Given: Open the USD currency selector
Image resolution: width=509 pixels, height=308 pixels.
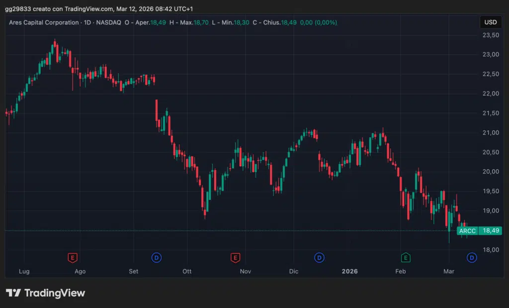Looking at the screenshot, I should click(490, 22).
